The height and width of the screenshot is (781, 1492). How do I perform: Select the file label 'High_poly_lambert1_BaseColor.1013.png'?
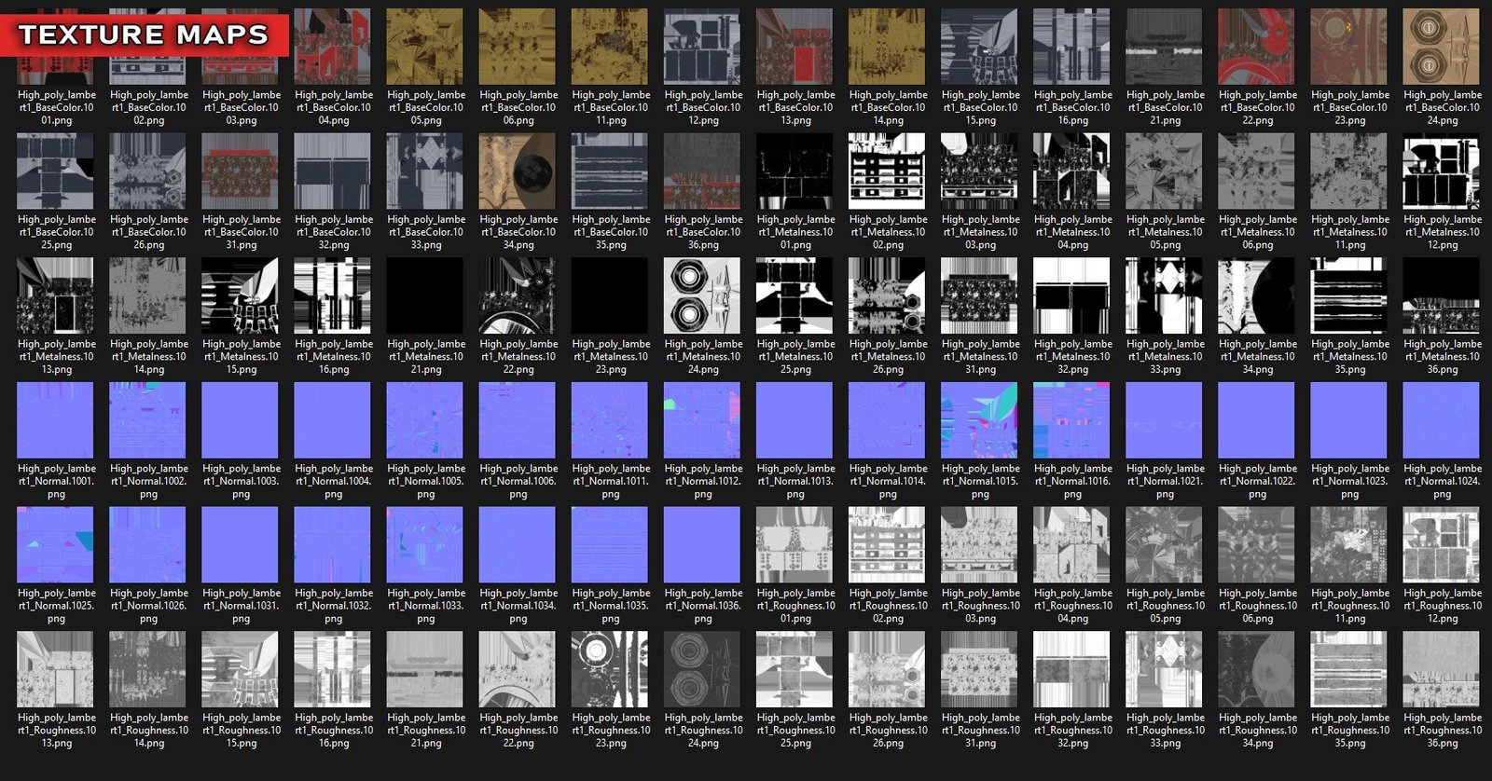pos(795,107)
